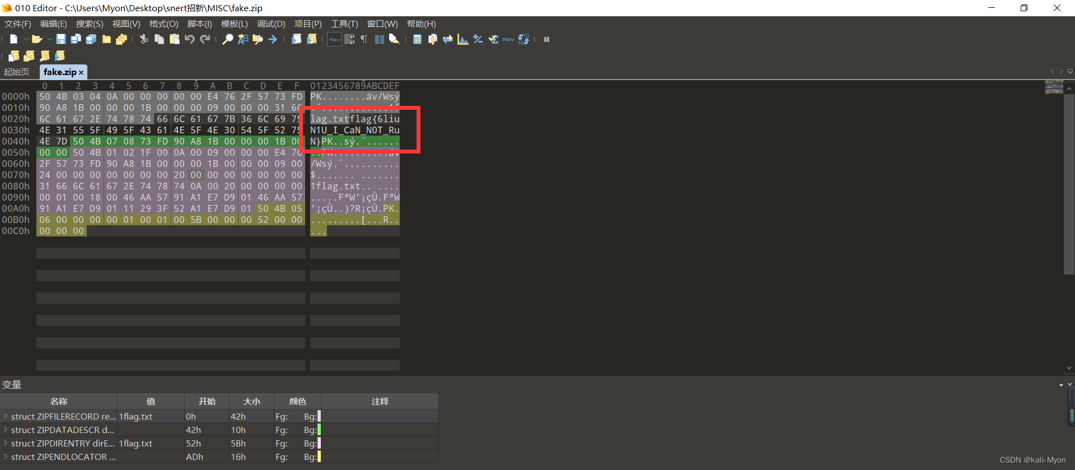1075x470 pixels.
Task: Click the Redo arrow icon
Action: (205, 39)
